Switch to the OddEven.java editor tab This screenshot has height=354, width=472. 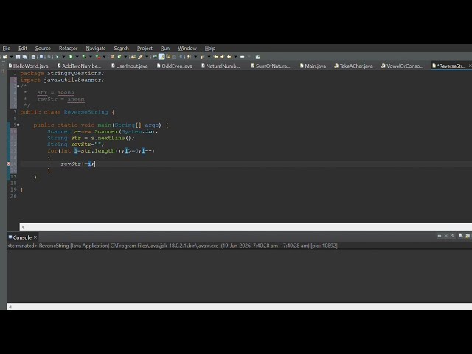coord(175,66)
